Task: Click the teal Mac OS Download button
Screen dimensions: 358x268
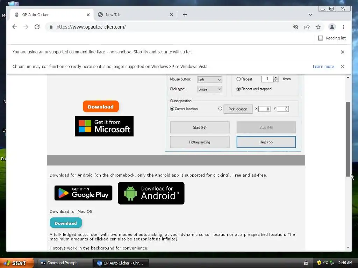Action: [66, 223]
